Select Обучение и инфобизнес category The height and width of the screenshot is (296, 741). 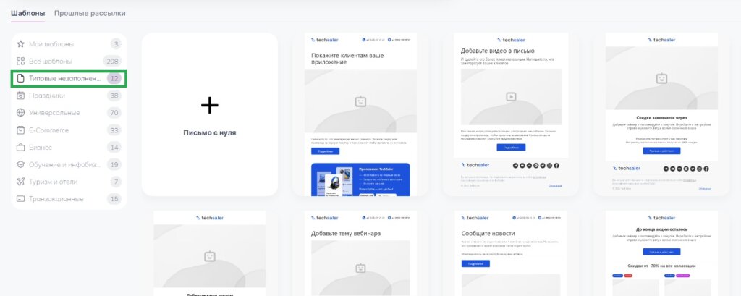point(69,164)
